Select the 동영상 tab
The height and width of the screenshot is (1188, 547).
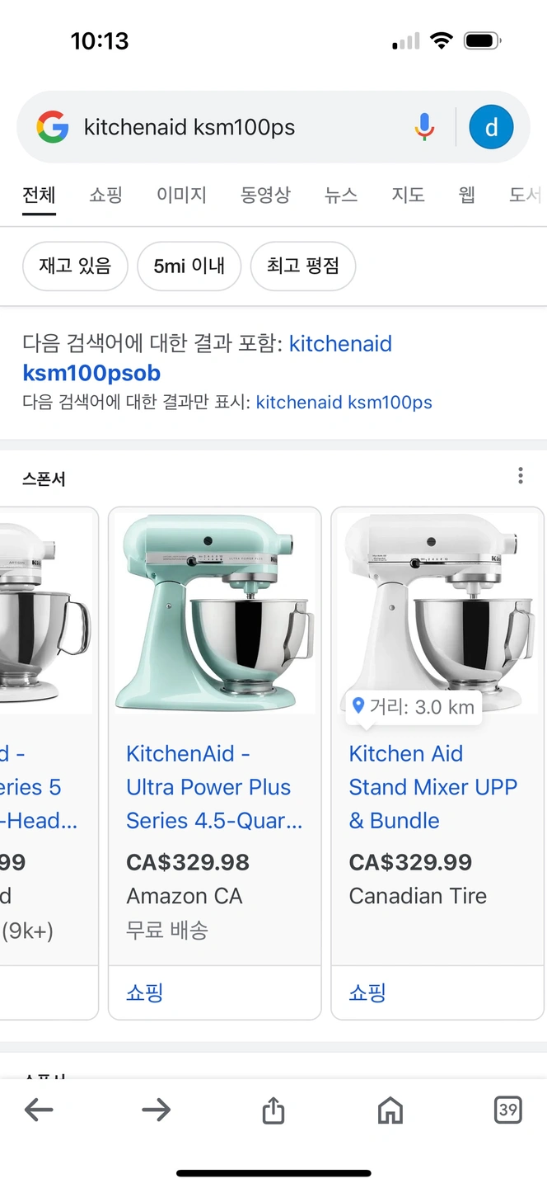265,195
